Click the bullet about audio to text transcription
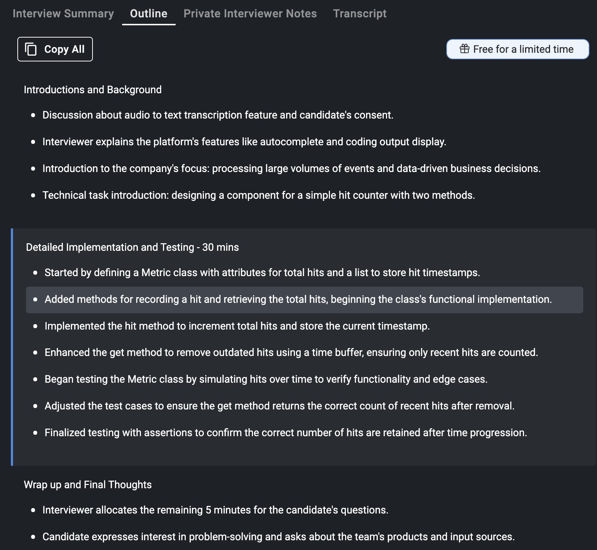 218,115
